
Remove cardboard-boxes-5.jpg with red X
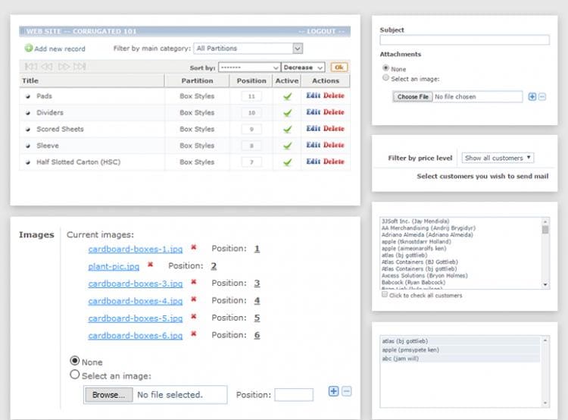(x=194, y=316)
